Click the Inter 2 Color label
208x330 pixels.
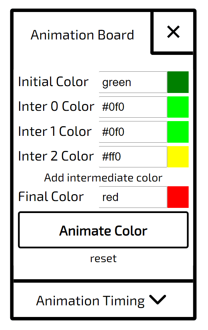(x=56, y=156)
